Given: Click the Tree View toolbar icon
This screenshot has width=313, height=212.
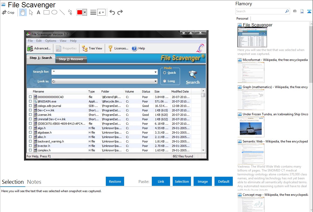Looking at the screenshot, I should (85, 48).
